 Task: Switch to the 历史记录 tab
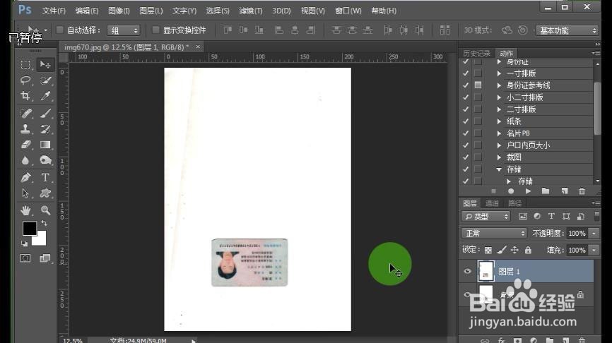[476, 53]
